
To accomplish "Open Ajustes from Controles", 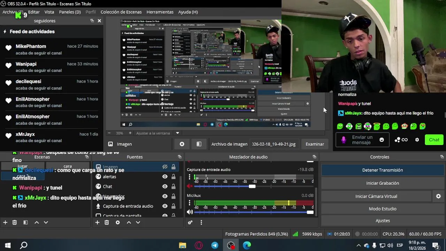I will 382,221.
